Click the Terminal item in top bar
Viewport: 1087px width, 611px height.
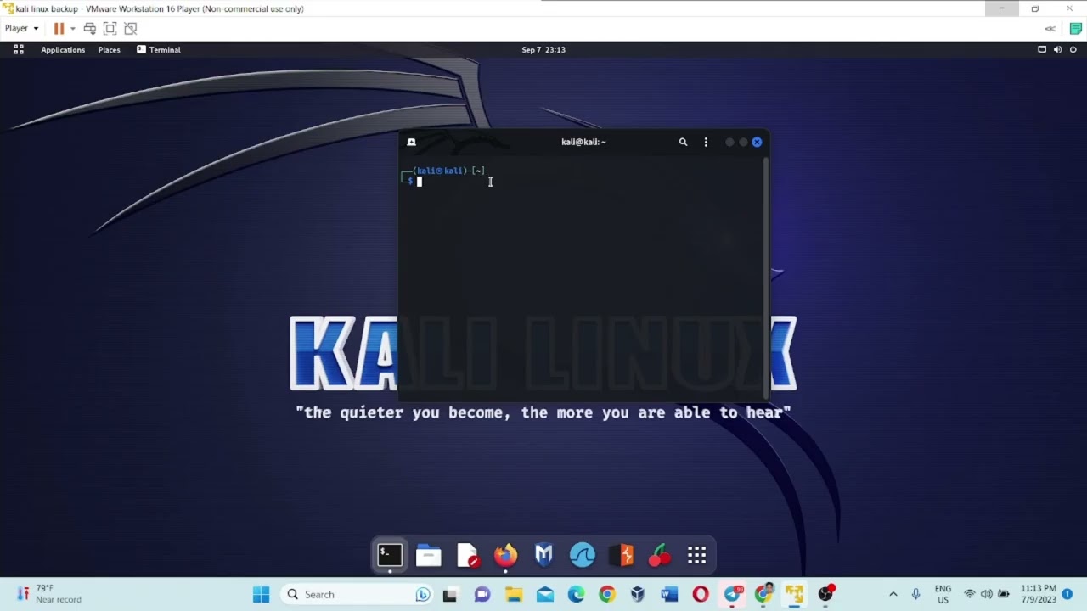[159, 49]
